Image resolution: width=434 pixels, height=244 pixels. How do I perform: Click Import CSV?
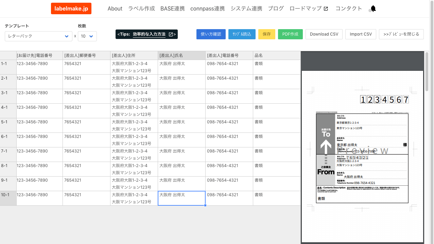point(361,34)
